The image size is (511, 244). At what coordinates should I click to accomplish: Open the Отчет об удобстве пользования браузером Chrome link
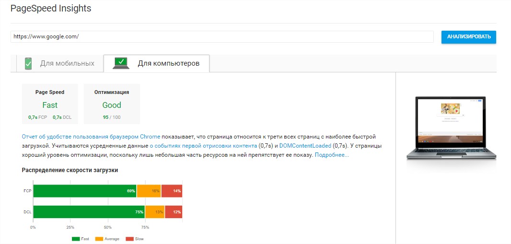[x=91, y=137]
